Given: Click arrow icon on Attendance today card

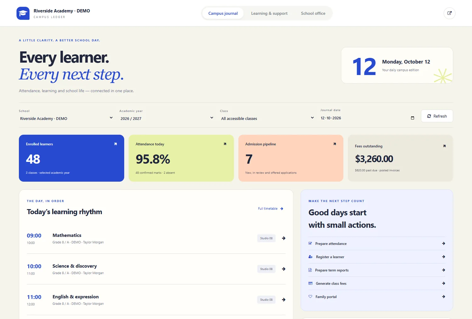Looking at the screenshot, I should point(225,144).
